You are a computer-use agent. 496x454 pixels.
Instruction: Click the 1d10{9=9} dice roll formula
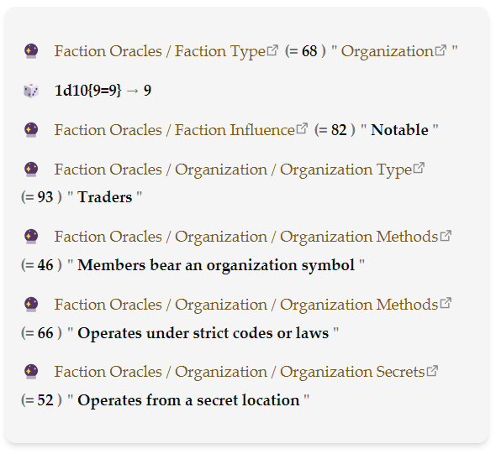87,91
